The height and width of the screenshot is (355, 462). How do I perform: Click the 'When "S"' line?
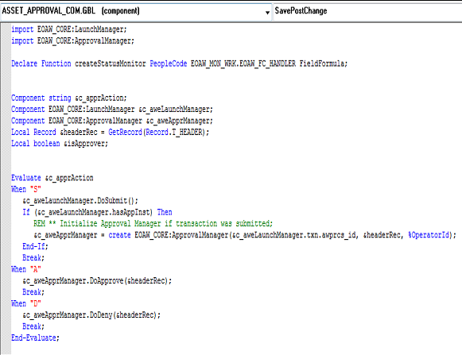(26, 189)
